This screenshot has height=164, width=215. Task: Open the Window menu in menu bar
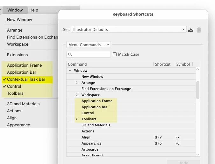[x=15, y=10]
